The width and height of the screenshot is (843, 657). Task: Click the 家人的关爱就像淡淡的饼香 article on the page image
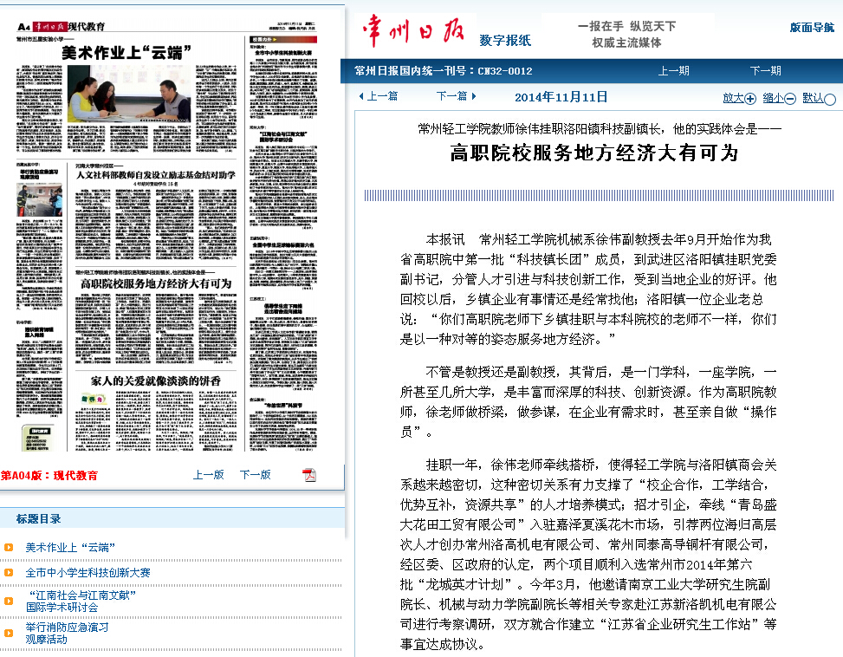tap(156, 381)
